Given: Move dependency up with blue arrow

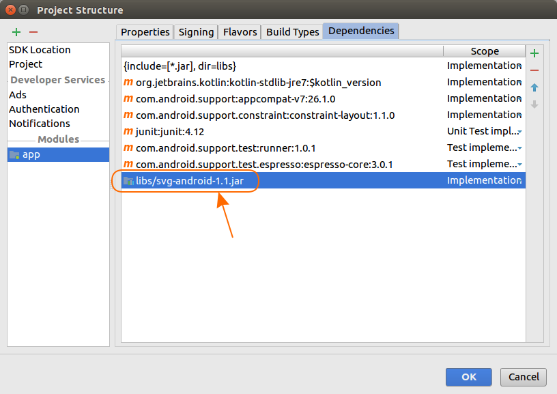Looking at the screenshot, I should (x=534, y=87).
